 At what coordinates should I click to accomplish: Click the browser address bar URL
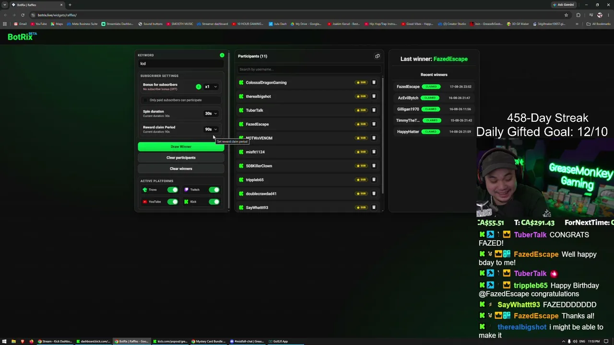(57, 15)
